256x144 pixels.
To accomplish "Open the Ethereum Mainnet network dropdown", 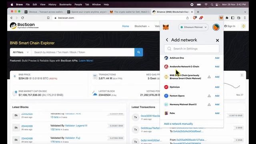I will click(x=194, y=27).
